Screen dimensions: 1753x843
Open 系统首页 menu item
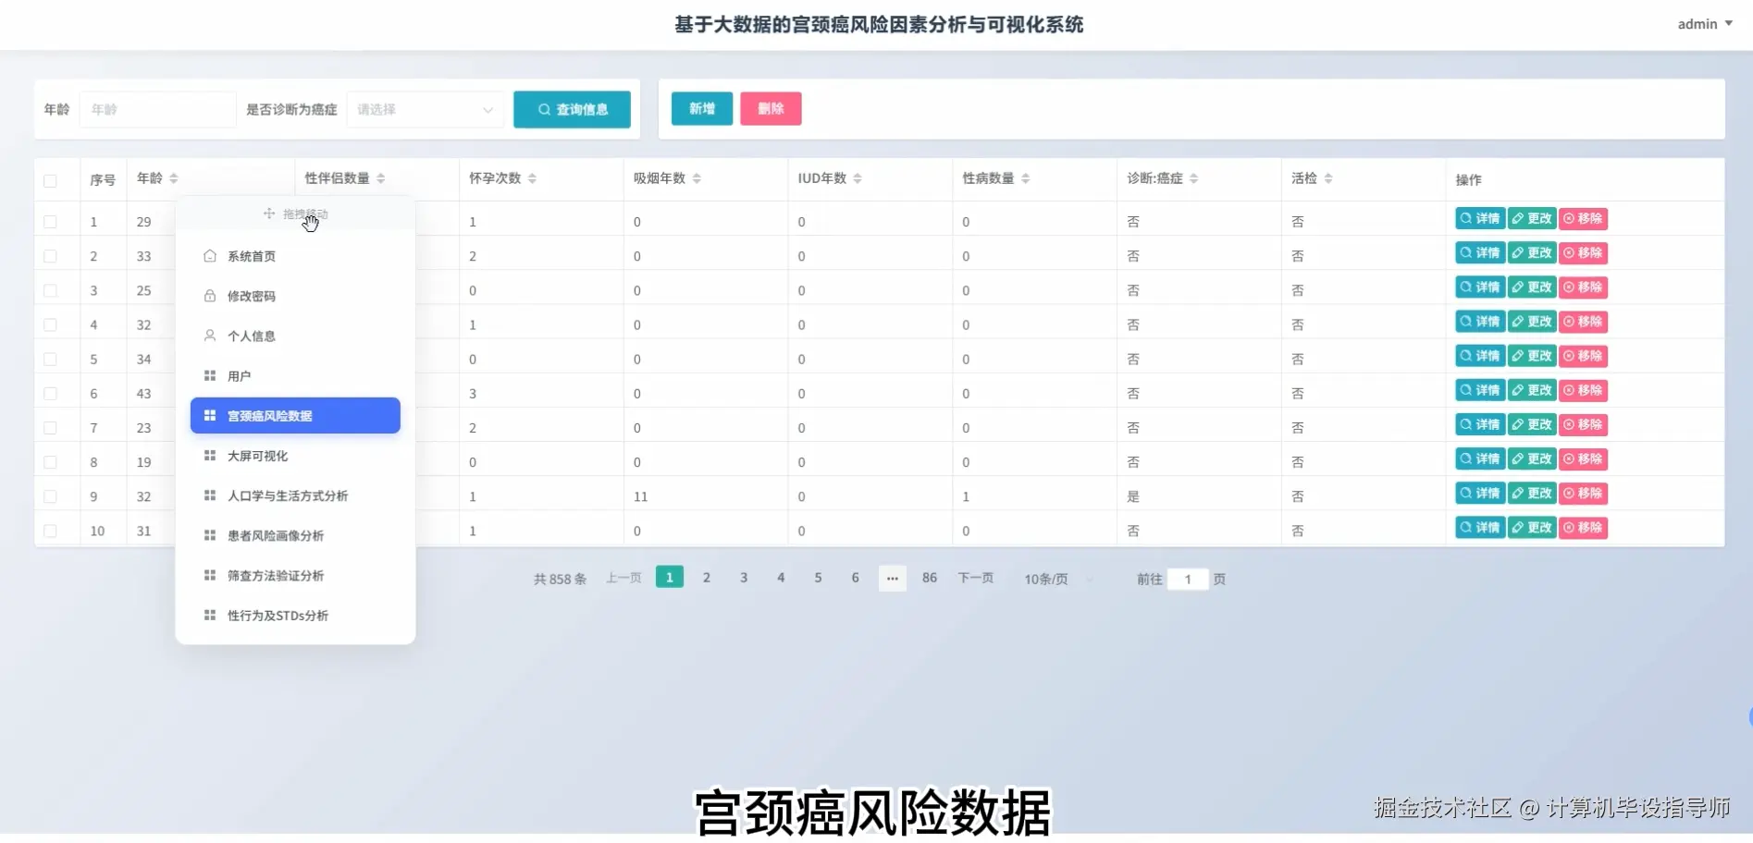(295, 256)
